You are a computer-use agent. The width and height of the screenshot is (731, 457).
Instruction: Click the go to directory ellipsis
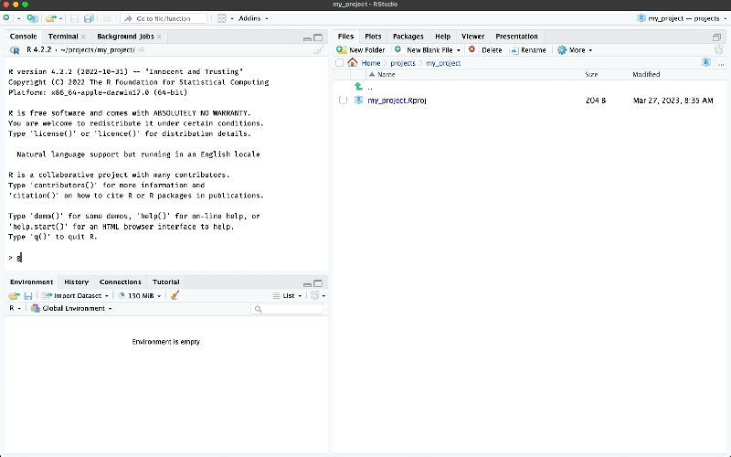[721, 63]
